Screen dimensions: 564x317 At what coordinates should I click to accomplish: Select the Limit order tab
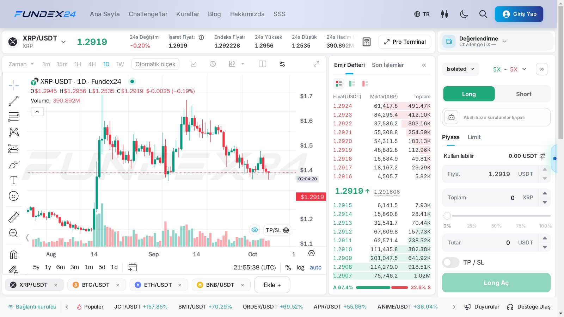coord(474,137)
